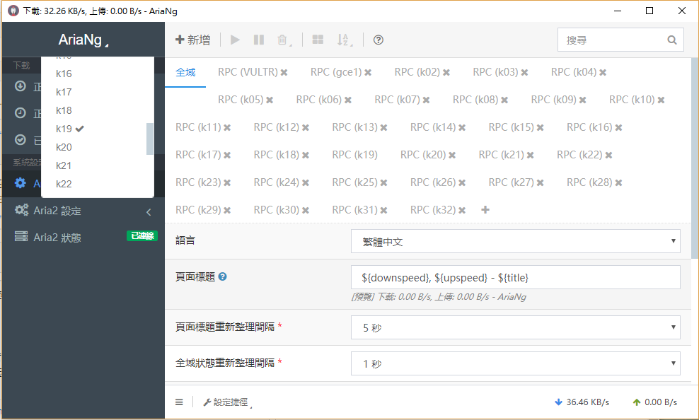The image size is (699, 420).
Task: Click the 新增 button to add a download
Action: pyautogui.click(x=192, y=40)
